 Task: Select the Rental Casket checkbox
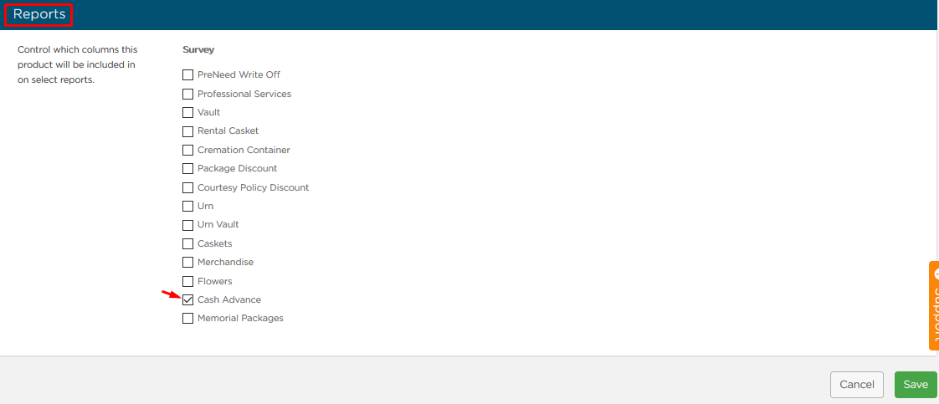point(188,131)
